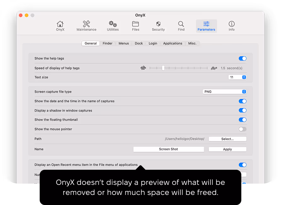Enable Show the mouse pointer switch

tap(243, 129)
